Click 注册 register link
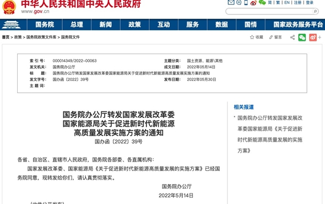This screenshot has width=325, height=204. pyautogui.click(x=297, y=3)
